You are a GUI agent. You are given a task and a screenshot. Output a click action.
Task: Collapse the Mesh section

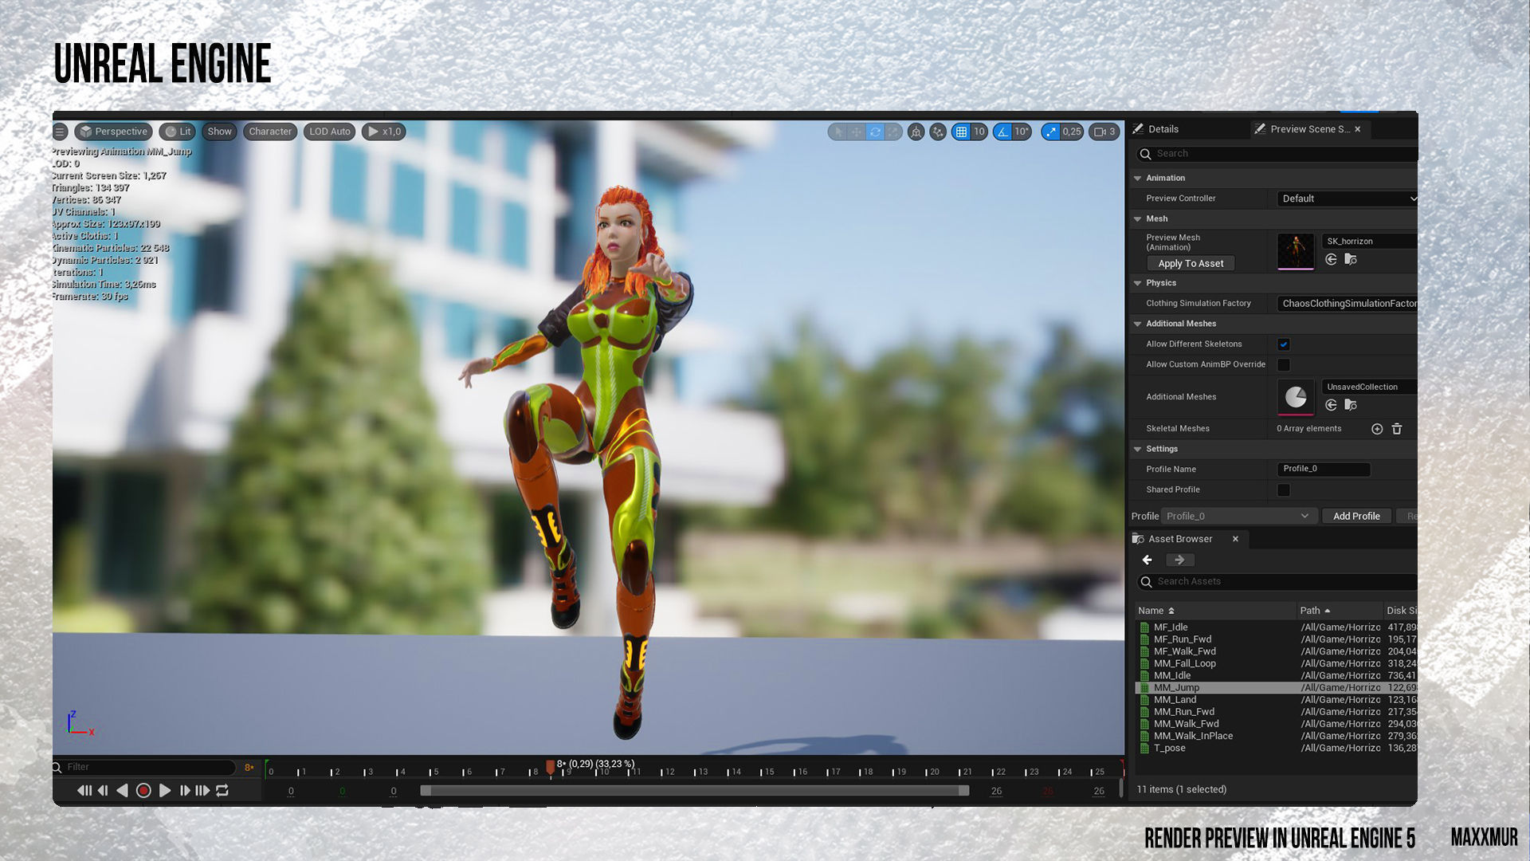1138,218
